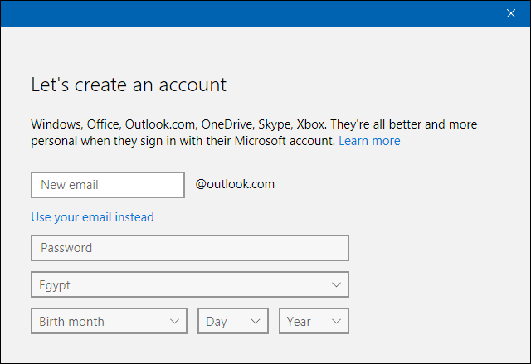Viewport: 531px width, 364px height.
Task: Click the chevron arrow in Birth month box
Action: pyautogui.click(x=174, y=322)
